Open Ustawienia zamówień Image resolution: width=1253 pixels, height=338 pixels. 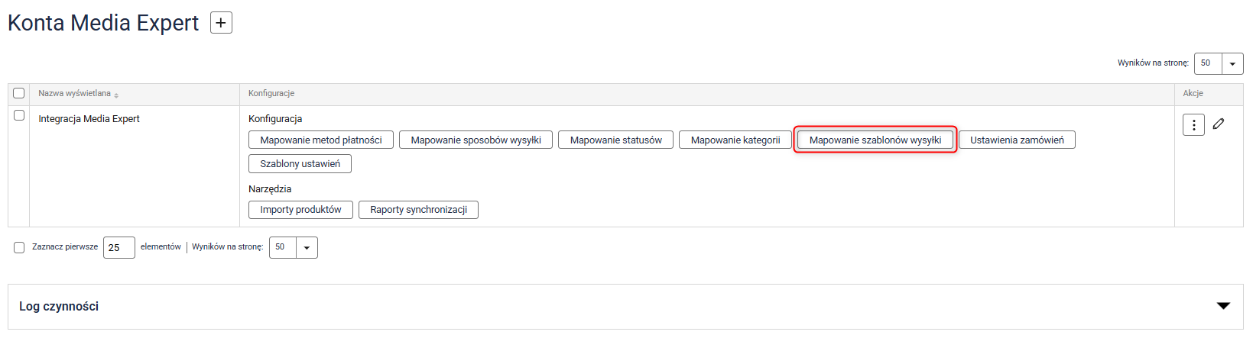(1017, 140)
